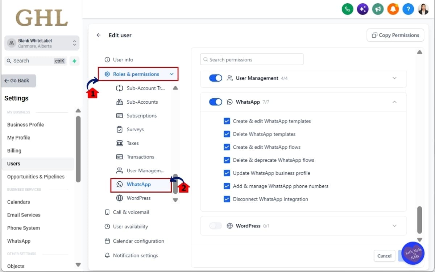435x272 pixels.
Task: Click the Subscriptions card icon
Action: coord(120,116)
